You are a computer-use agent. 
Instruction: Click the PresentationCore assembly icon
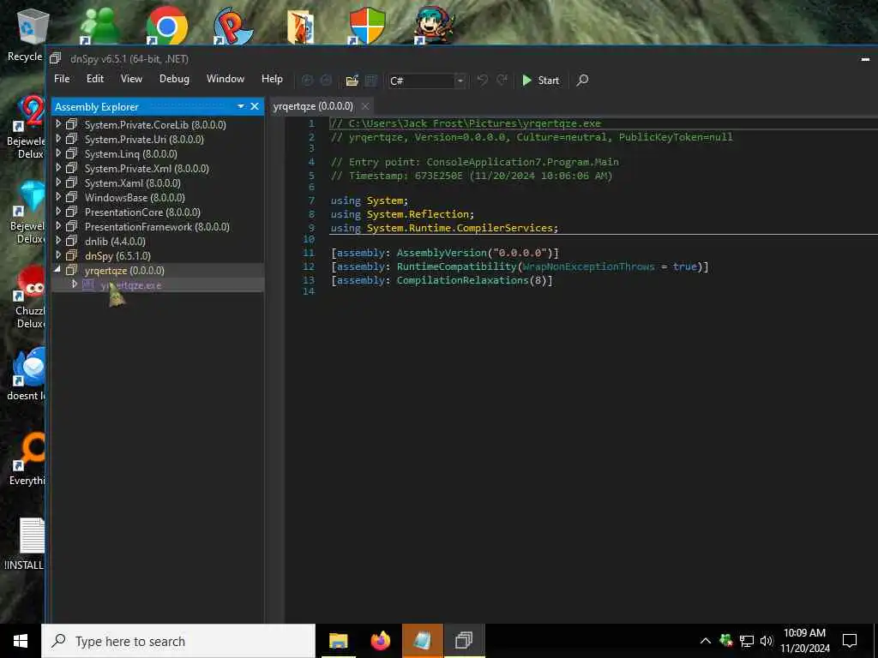(x=71, y=212)
